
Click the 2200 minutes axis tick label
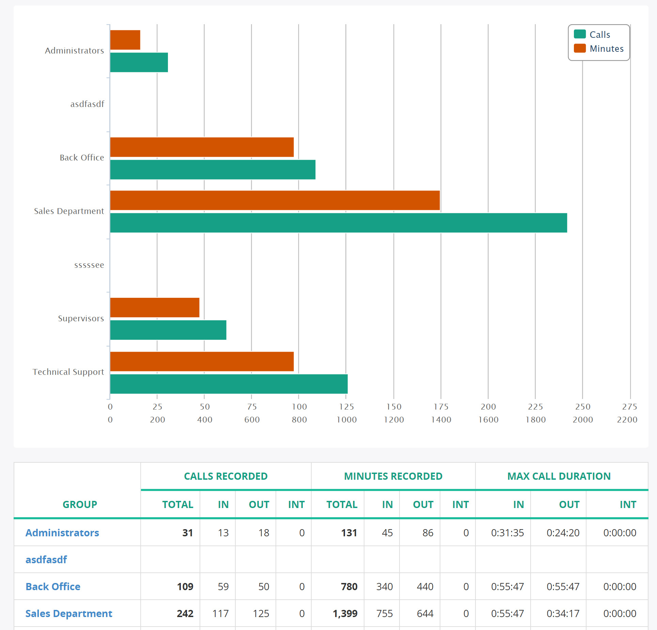click(627, 420)
